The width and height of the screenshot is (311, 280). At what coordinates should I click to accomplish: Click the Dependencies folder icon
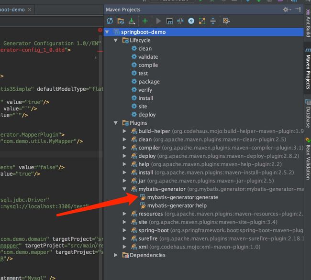pos(125,255)
